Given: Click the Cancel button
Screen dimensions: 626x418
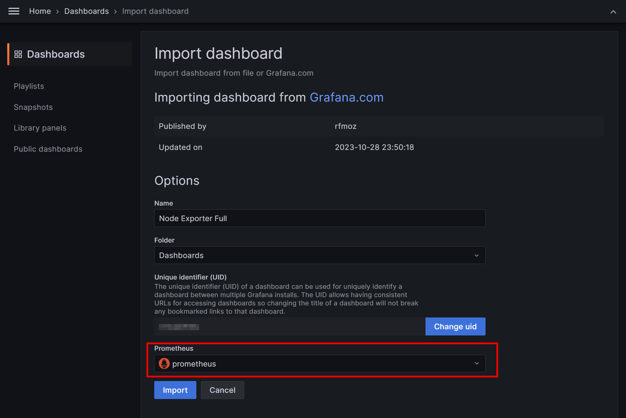Looking at the screenshot, I should (223, 390).
